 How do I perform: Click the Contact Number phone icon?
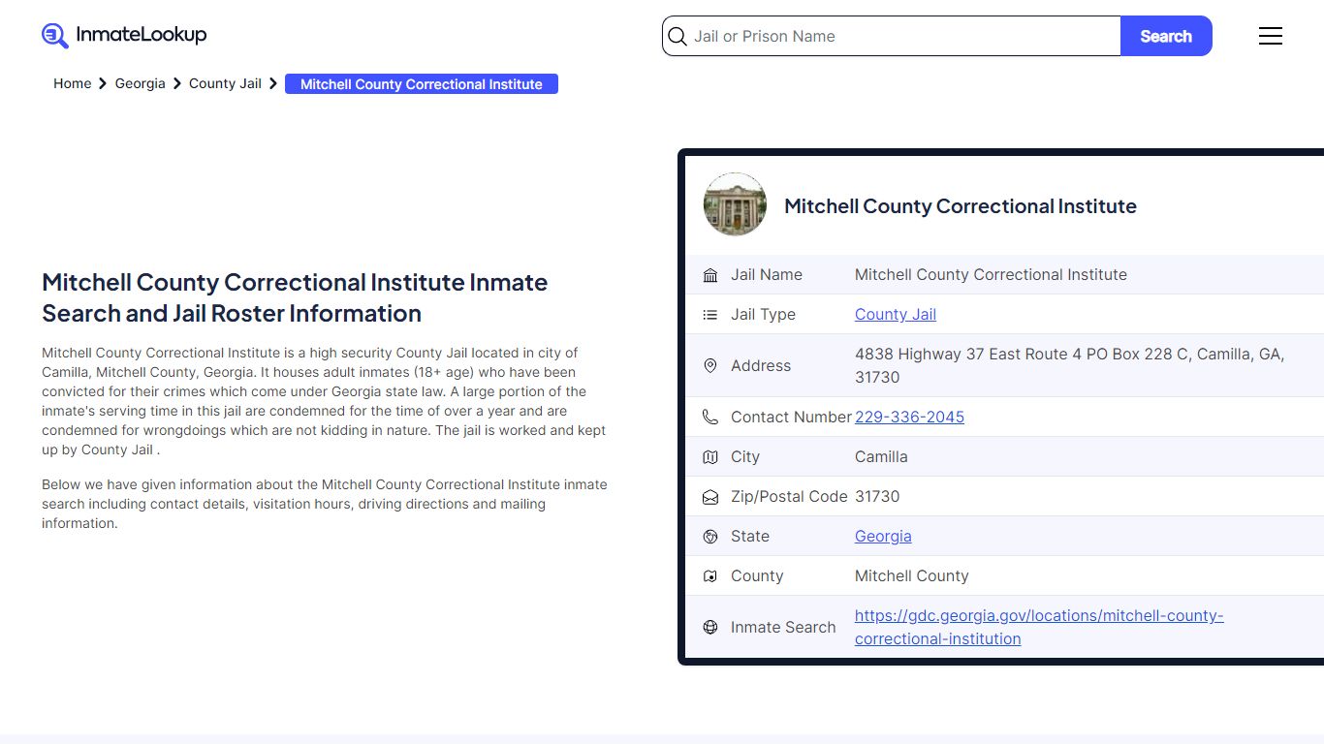click(710, 418)
